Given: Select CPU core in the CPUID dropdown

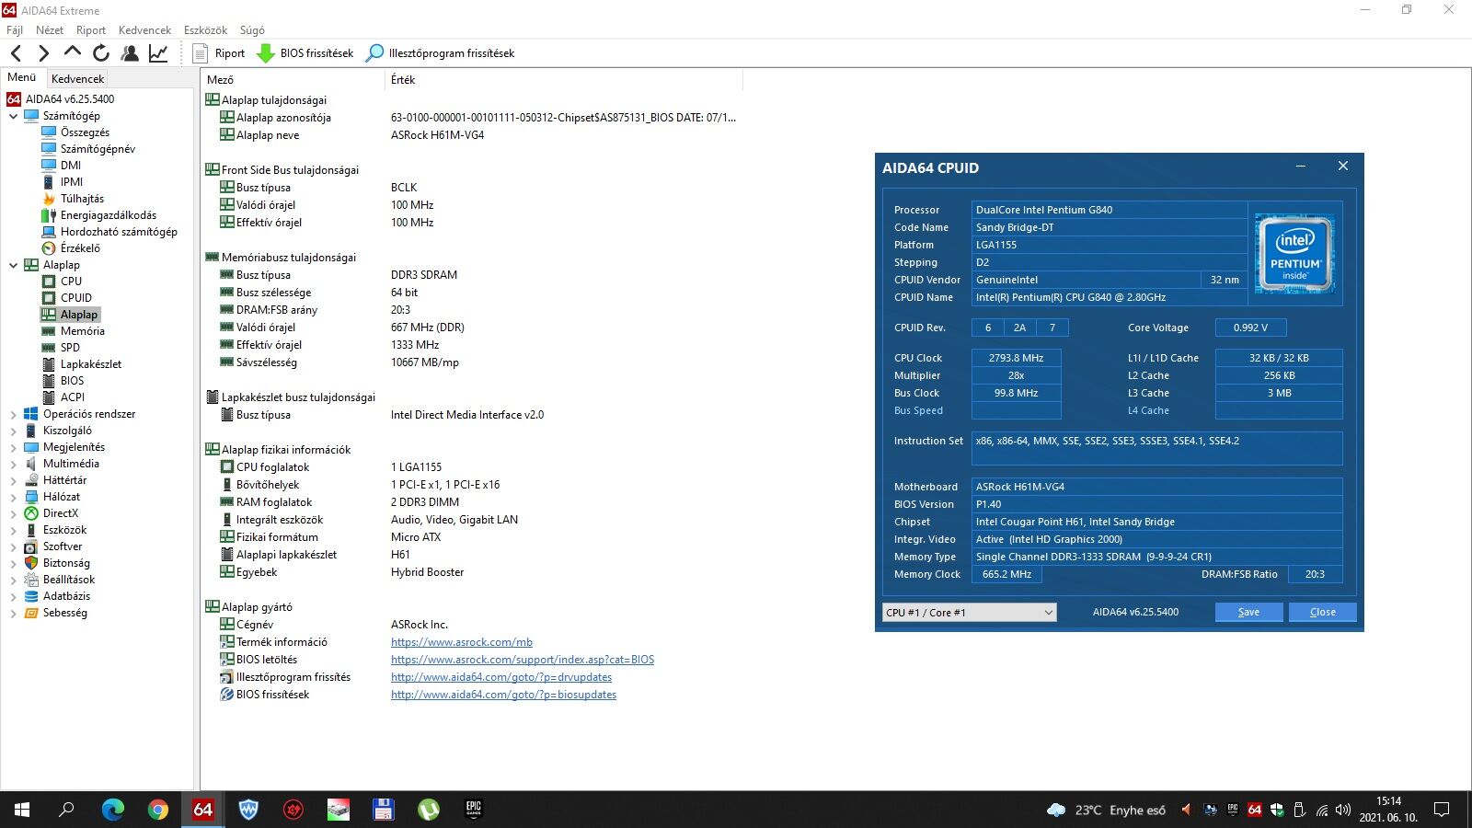Looking at the screenshot, I should 969,613.
